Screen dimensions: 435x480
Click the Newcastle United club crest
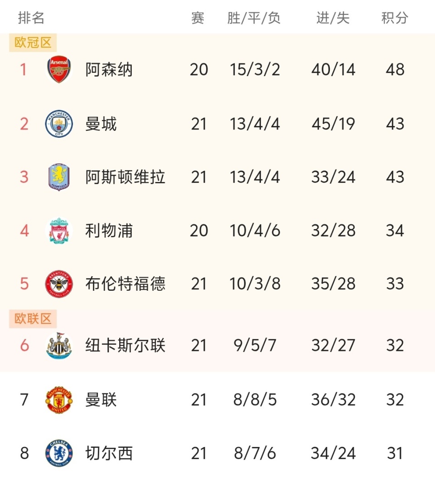tap(59, 346)
